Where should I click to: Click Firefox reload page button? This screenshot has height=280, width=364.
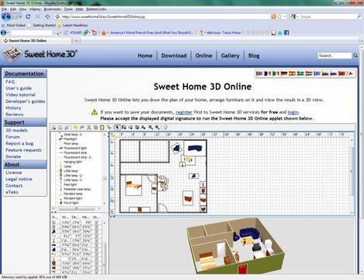pos(28,16)
